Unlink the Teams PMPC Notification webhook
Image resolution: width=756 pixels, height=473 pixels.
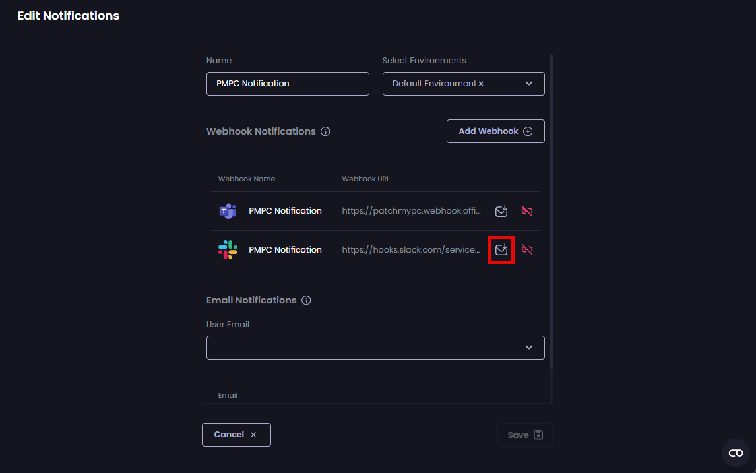point(527,210)
